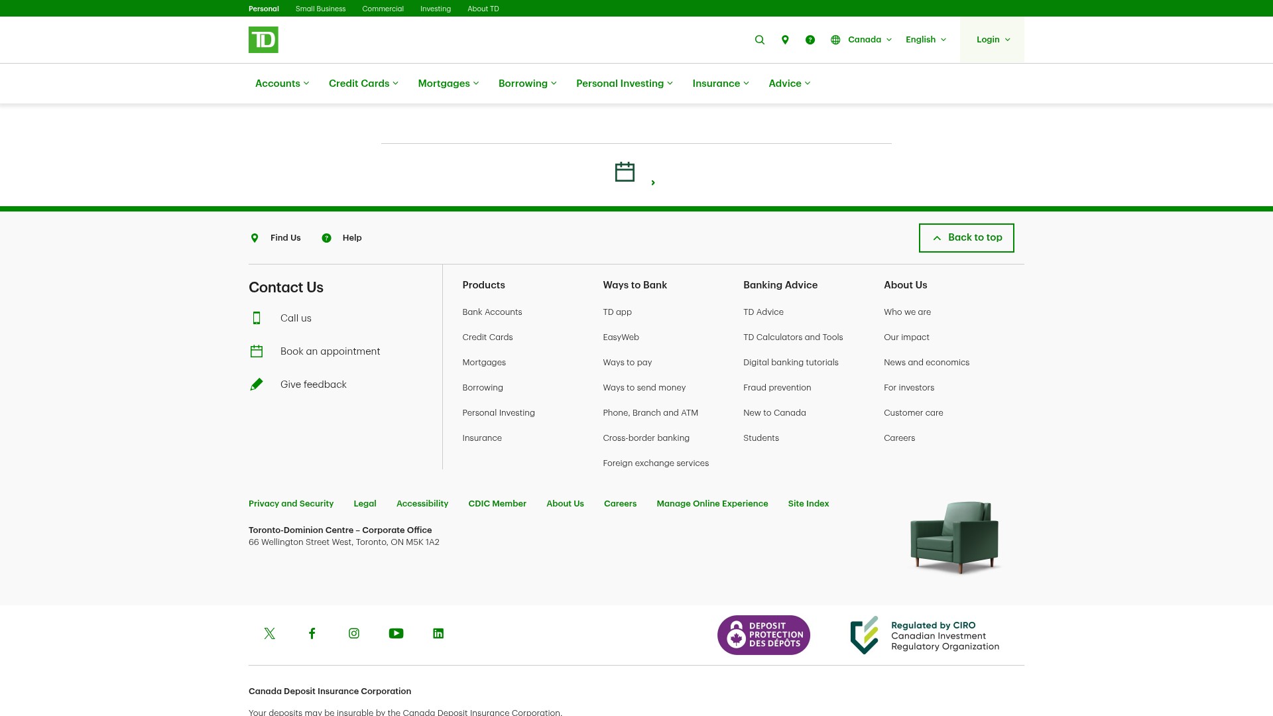
Task: Expand the Credit Cards menu
Action: coord(363,84)
